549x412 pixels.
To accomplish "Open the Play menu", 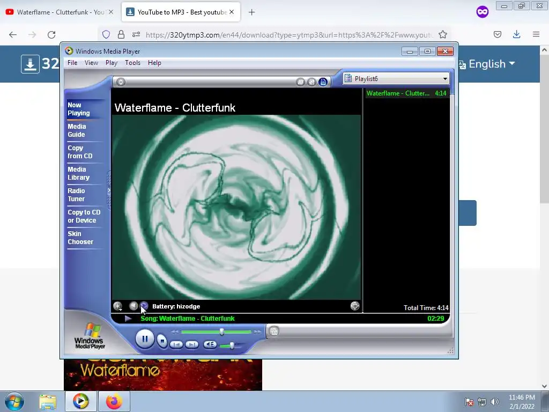I will tap(112, 63).
